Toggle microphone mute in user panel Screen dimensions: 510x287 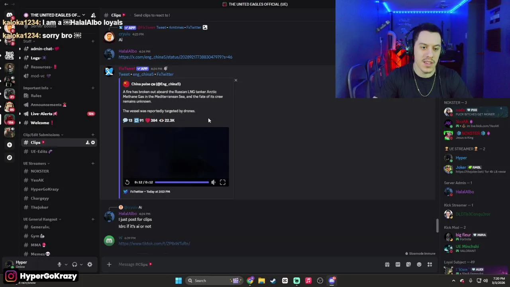coord(59,264)
